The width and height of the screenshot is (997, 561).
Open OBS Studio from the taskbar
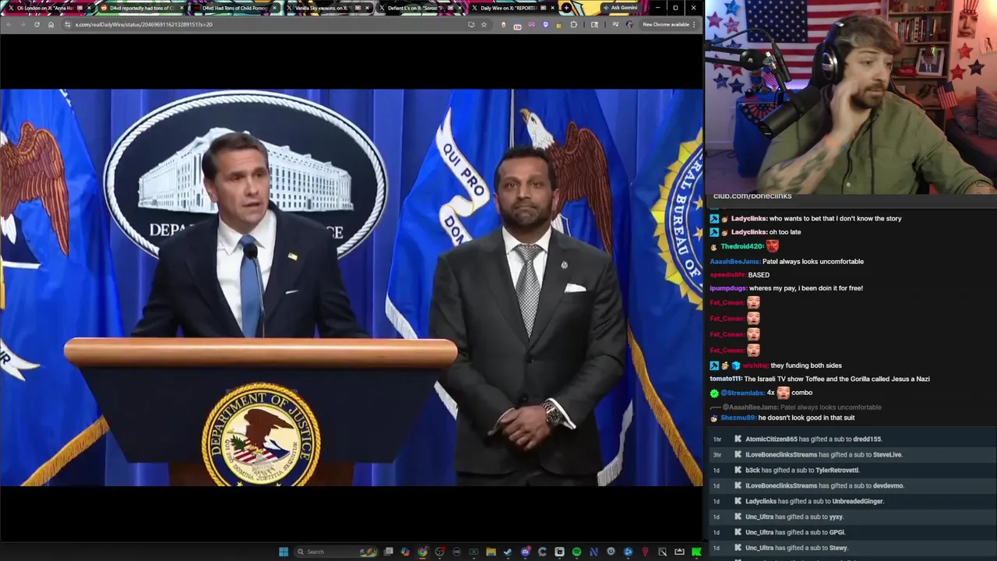click(x=440, y=552)
